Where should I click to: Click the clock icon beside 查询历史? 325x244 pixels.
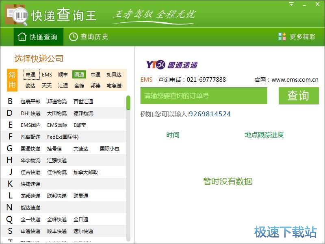pyautogui.click(x=73, y=37)
